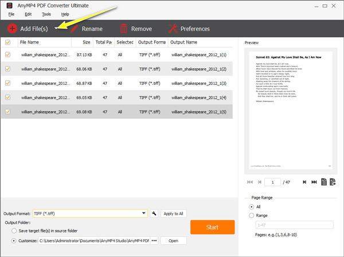The width and height of the screenshot is (344, 257).
Task: Click the 69.08 KB size cell
Action: [84, 112]
